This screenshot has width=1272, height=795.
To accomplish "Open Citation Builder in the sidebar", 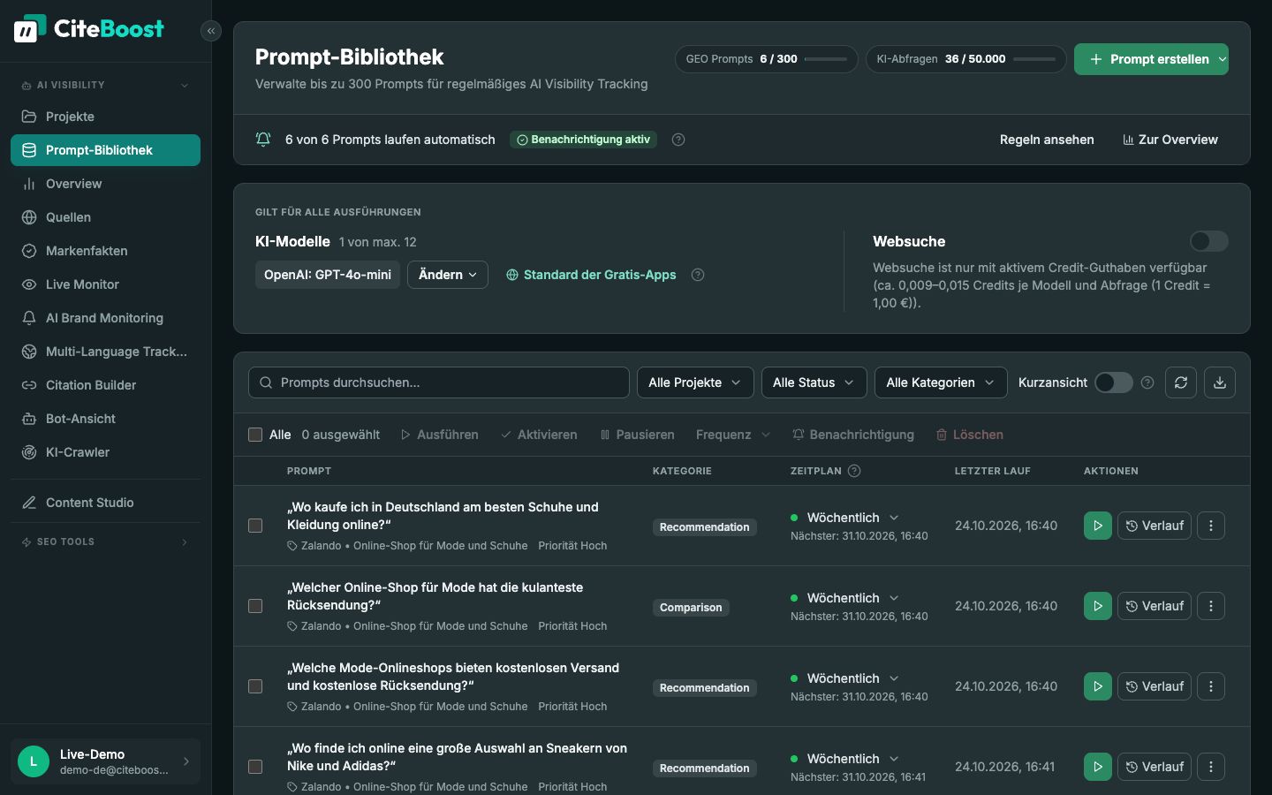I will click(x=105, y=385).
